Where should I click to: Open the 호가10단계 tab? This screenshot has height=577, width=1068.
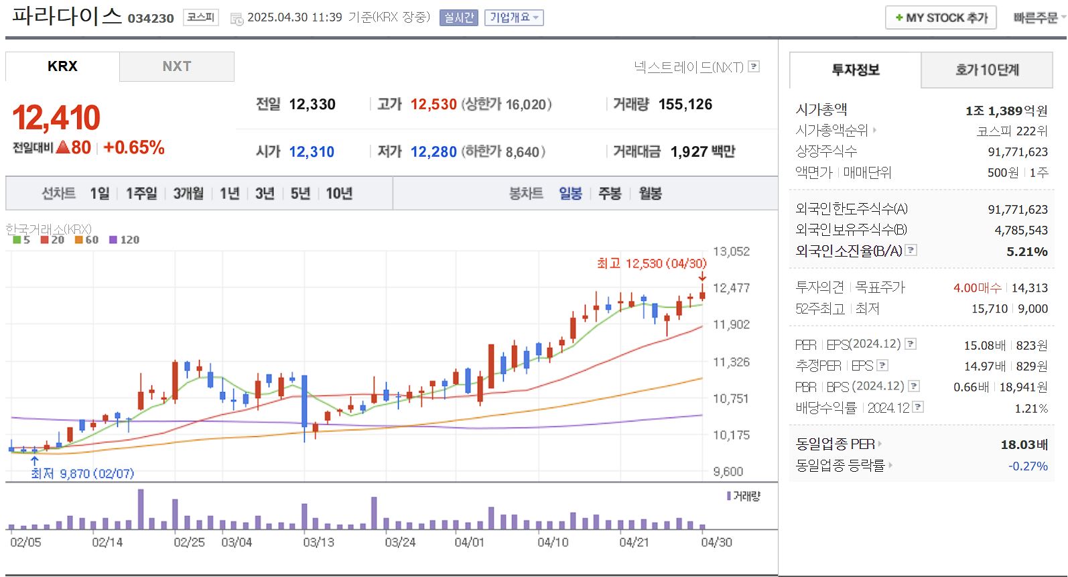pyautogui.click(x=987, y=70)
